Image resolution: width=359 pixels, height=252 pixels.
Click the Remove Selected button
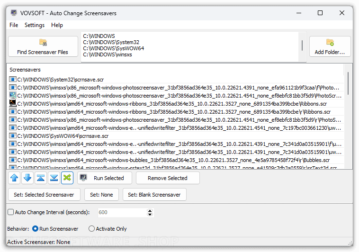pyautogui.click(x=168, y=178)
